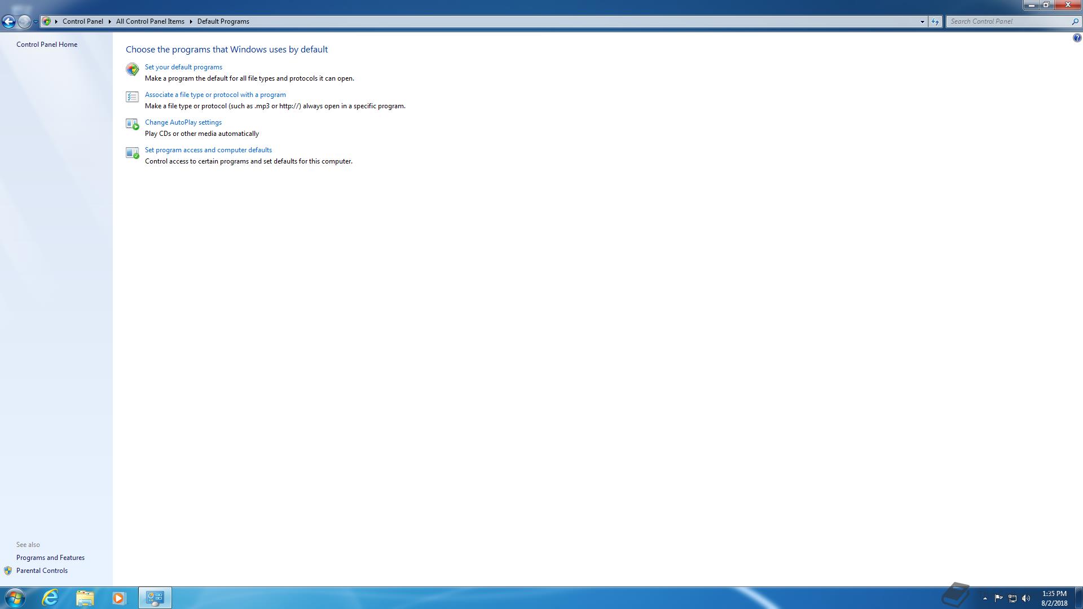Launch Internet Explorer from taskbar
This screenshot has width=1083, height=609.
(x=51, y=598)
